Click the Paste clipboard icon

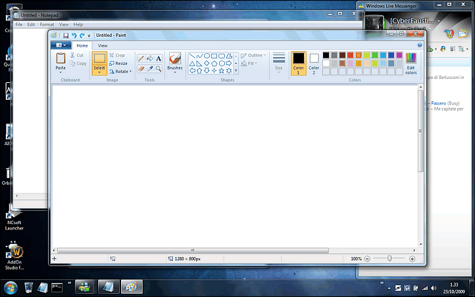(x=61, y=58)
